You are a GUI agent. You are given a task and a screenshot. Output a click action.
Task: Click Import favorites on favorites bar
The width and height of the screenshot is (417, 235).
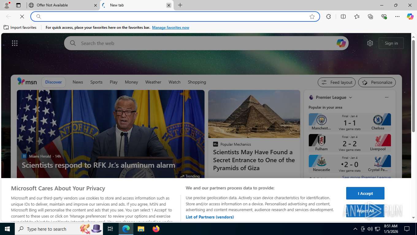point(20,28)
